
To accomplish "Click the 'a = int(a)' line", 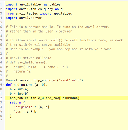I will click(x=19, y=89).
